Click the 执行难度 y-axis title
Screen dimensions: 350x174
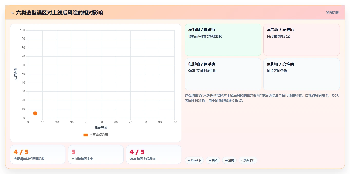[16, 74]
